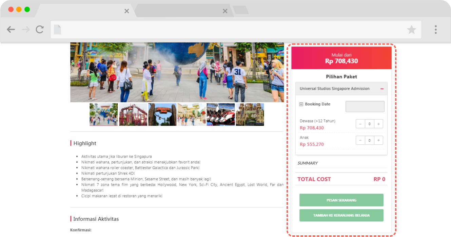This screenshot has height=237, width=451.
Task: Close the first browser tab
Action: click(126, 11)
